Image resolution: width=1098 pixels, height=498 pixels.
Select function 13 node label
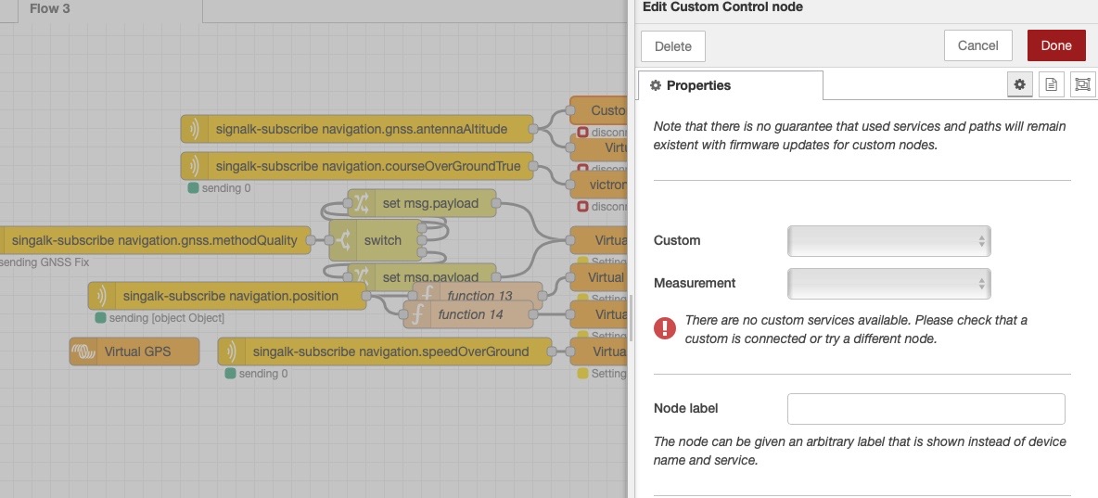(480, 296)
